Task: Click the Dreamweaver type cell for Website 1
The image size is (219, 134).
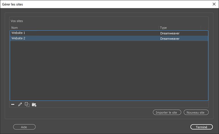Action: [170, 33]
